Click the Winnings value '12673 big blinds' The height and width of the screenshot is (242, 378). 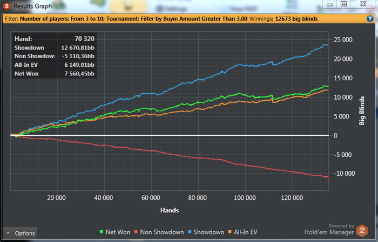pos(296,19)
